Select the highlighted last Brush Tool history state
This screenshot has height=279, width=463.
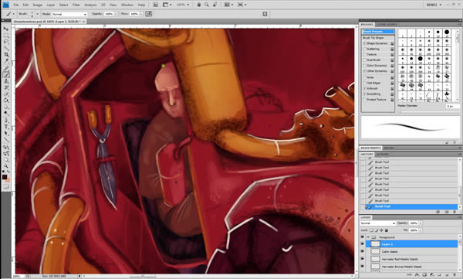[x=411, y=206]
